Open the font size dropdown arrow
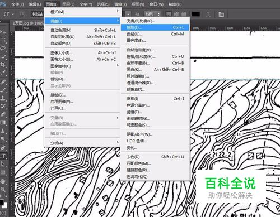Image resolution: width=280 pixels, height=217 pixels. (x=128, y=14)
